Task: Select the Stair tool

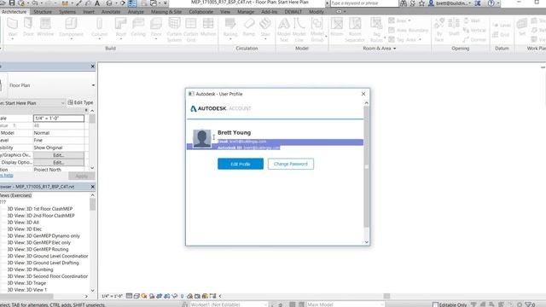Action: coord(265,27)
